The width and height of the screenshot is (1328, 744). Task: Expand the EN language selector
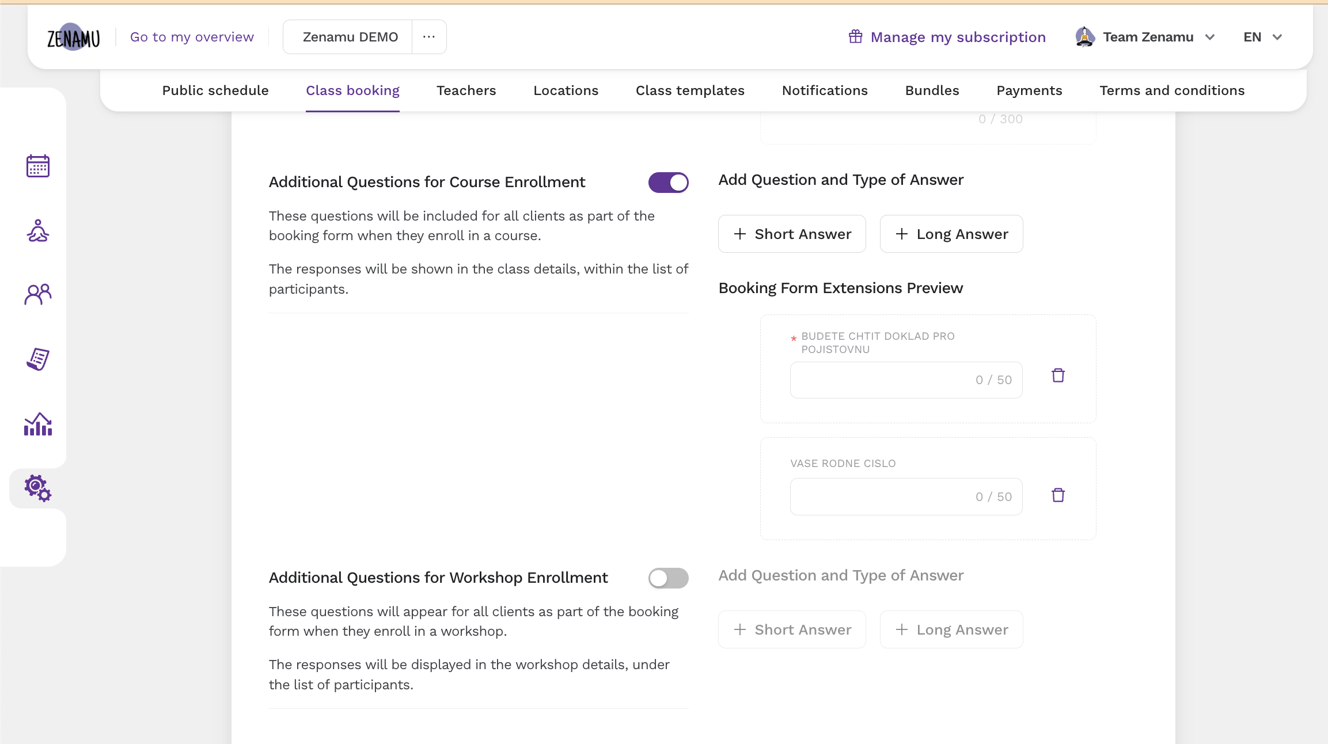coord(1264,36)
